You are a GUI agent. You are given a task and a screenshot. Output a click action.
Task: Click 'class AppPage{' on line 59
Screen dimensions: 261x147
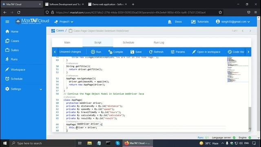click(x=73, y=100)
